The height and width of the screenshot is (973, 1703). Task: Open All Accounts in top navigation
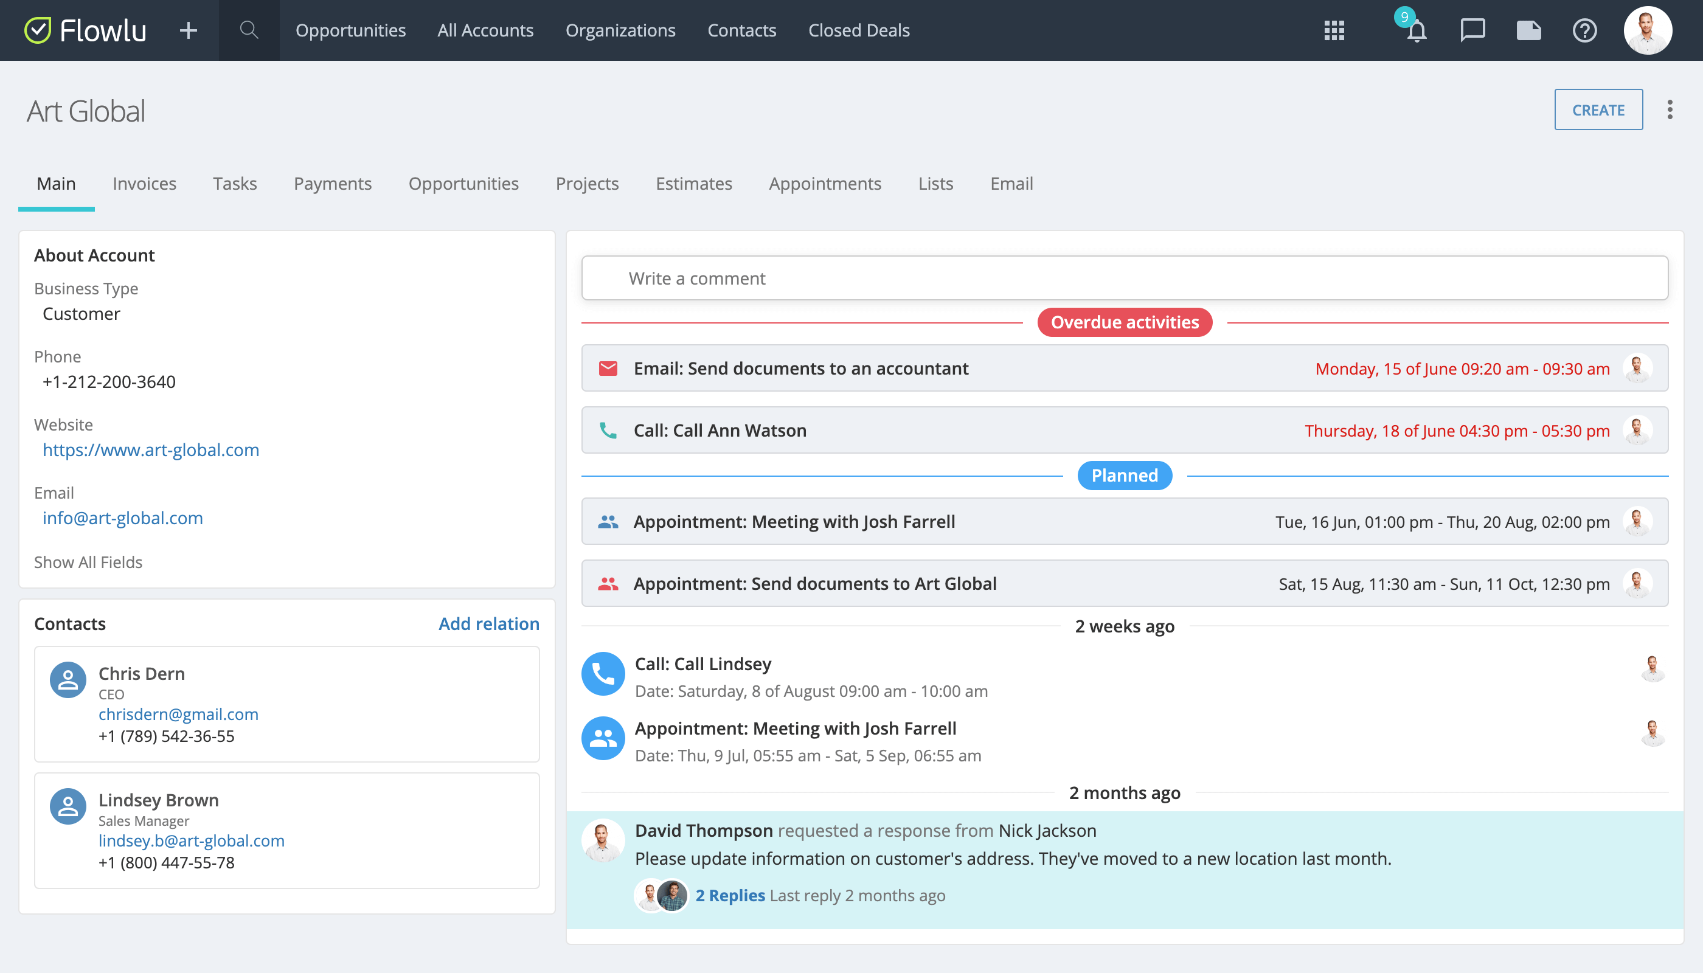coord(485,30)
